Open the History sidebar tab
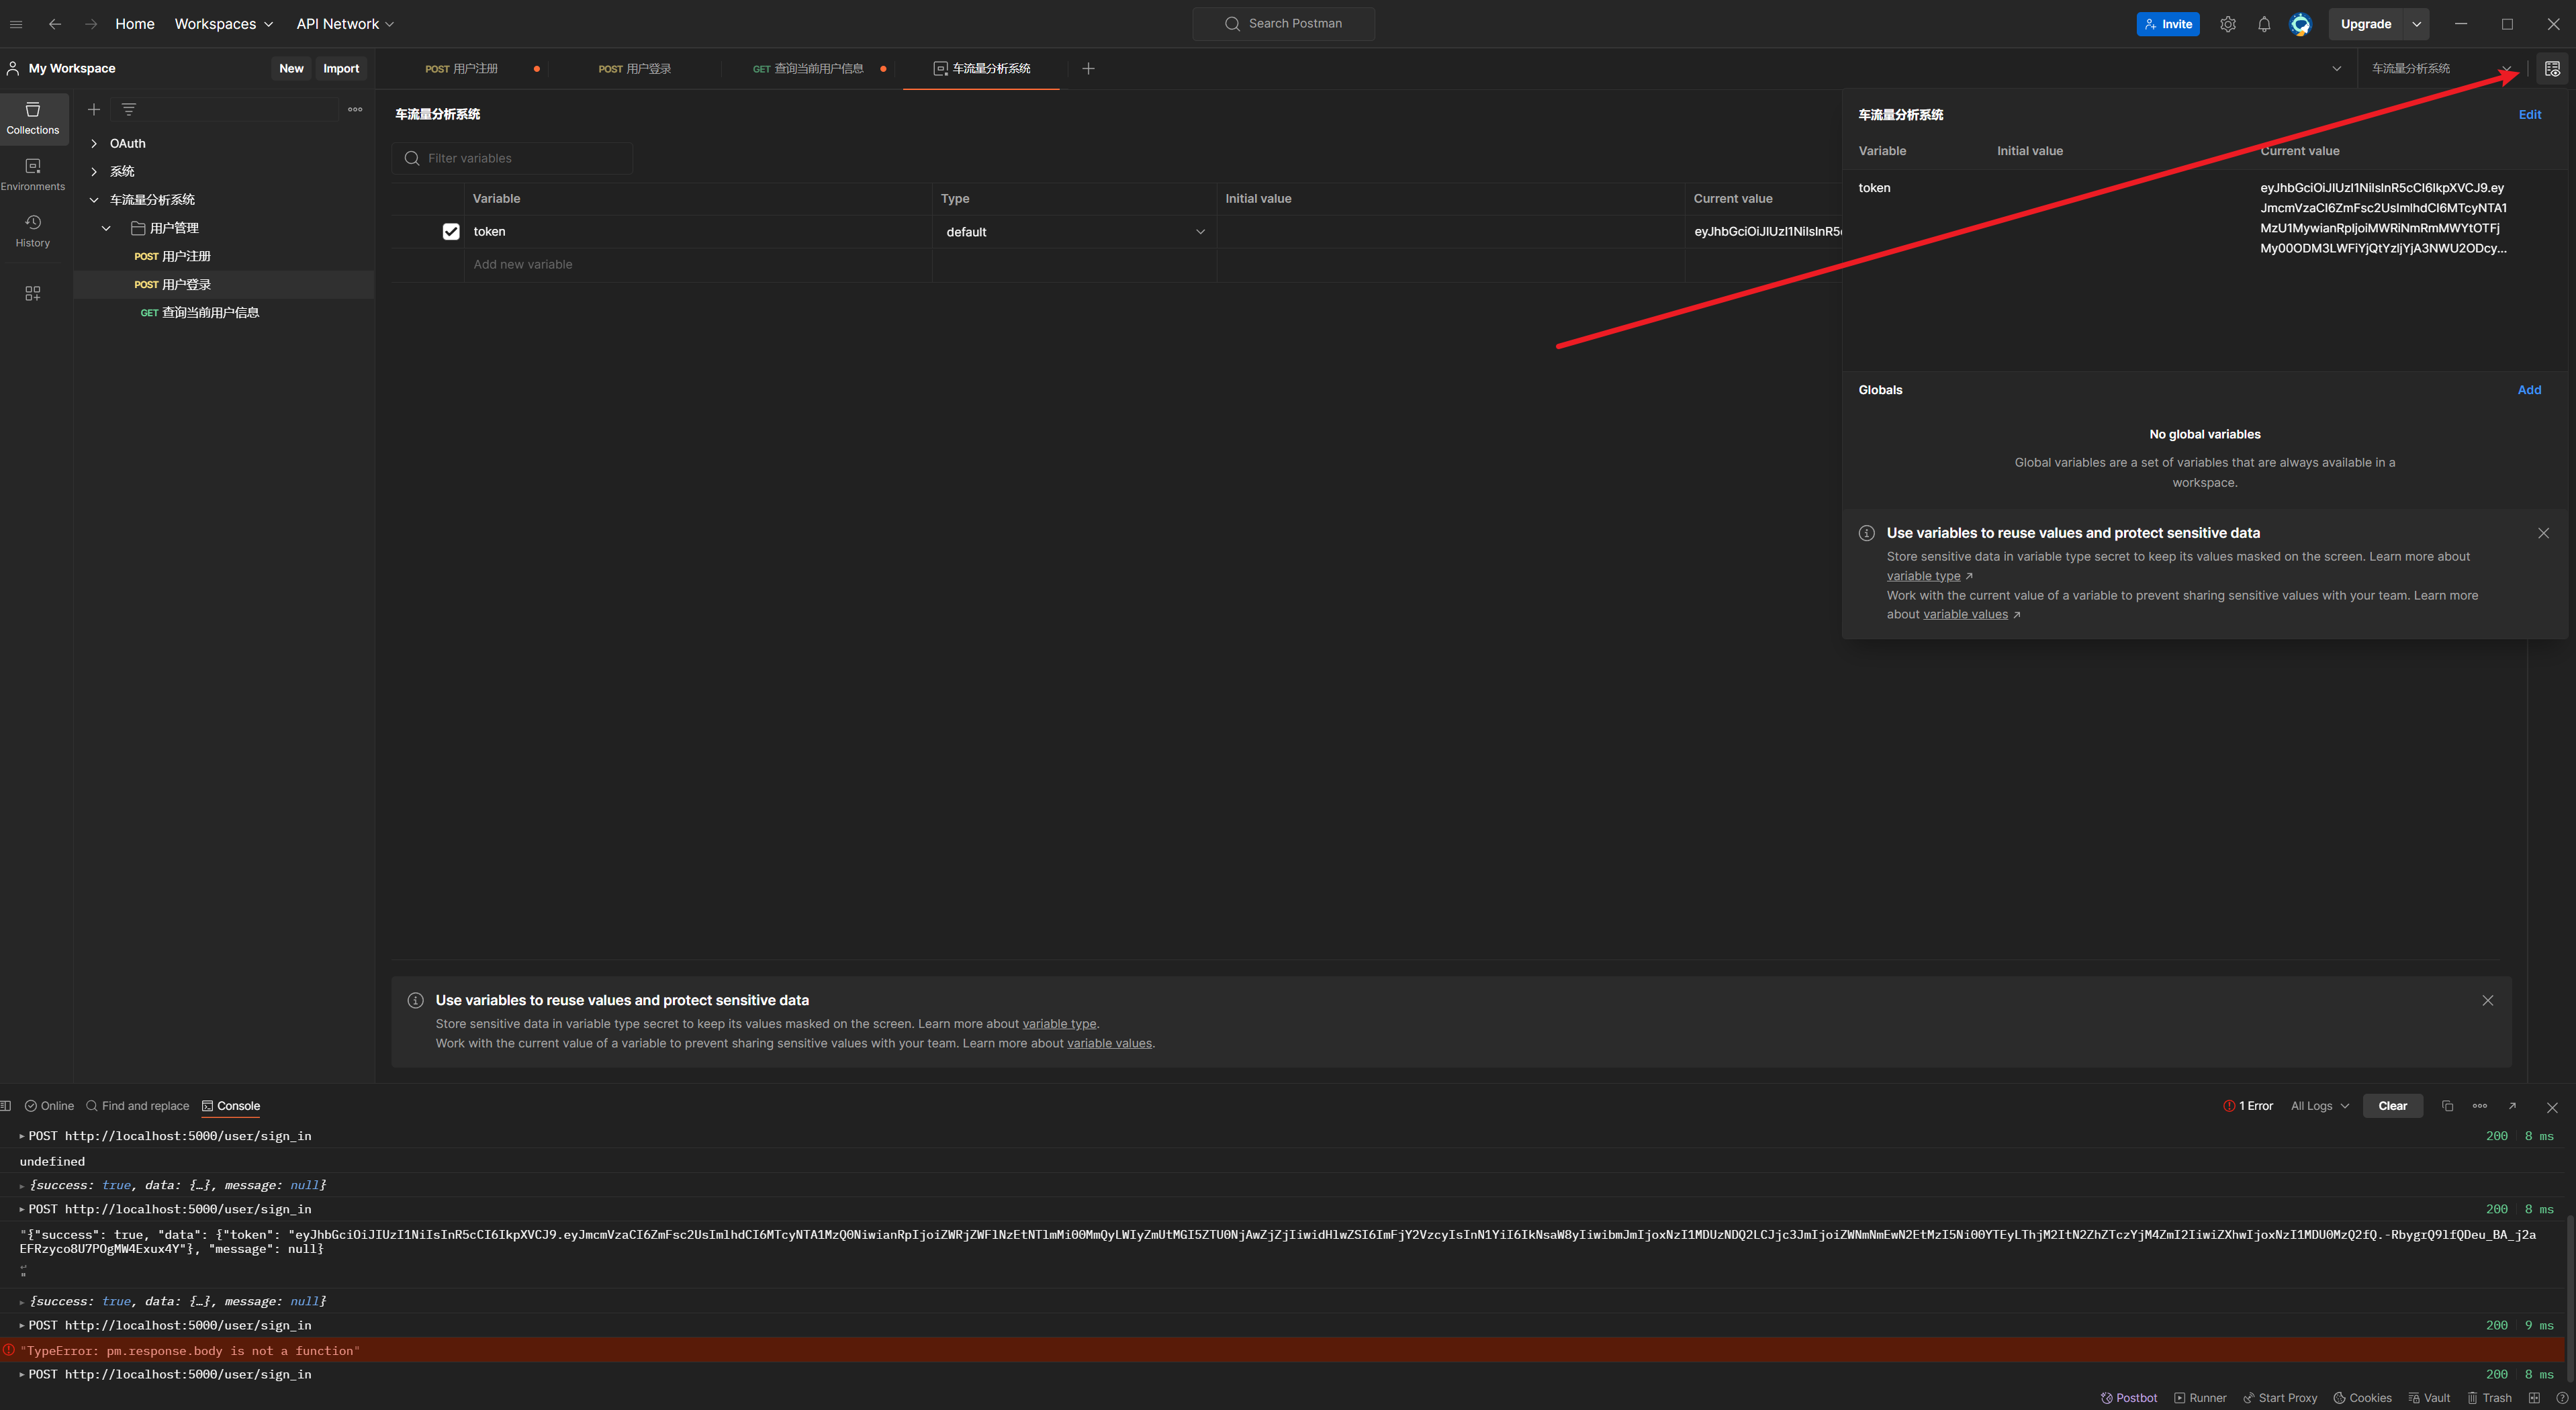 click(x=33, y=230)
